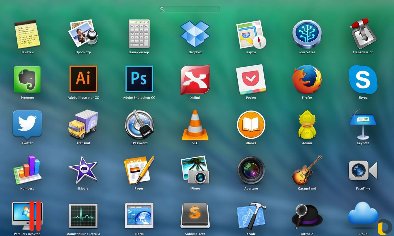Open 1Password
This screenshot has height=236, width=394.
click(x=139, y=125)
